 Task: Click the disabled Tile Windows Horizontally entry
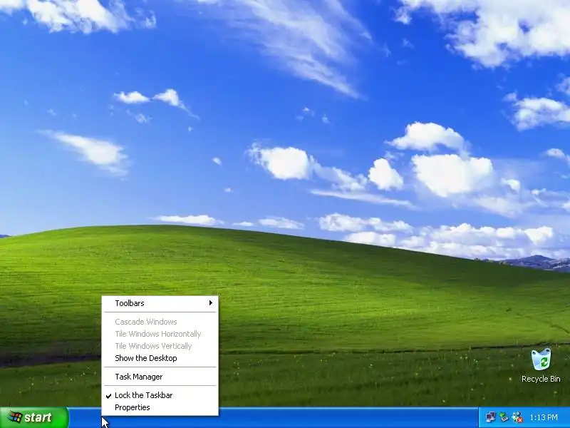(x=160, y=334)
